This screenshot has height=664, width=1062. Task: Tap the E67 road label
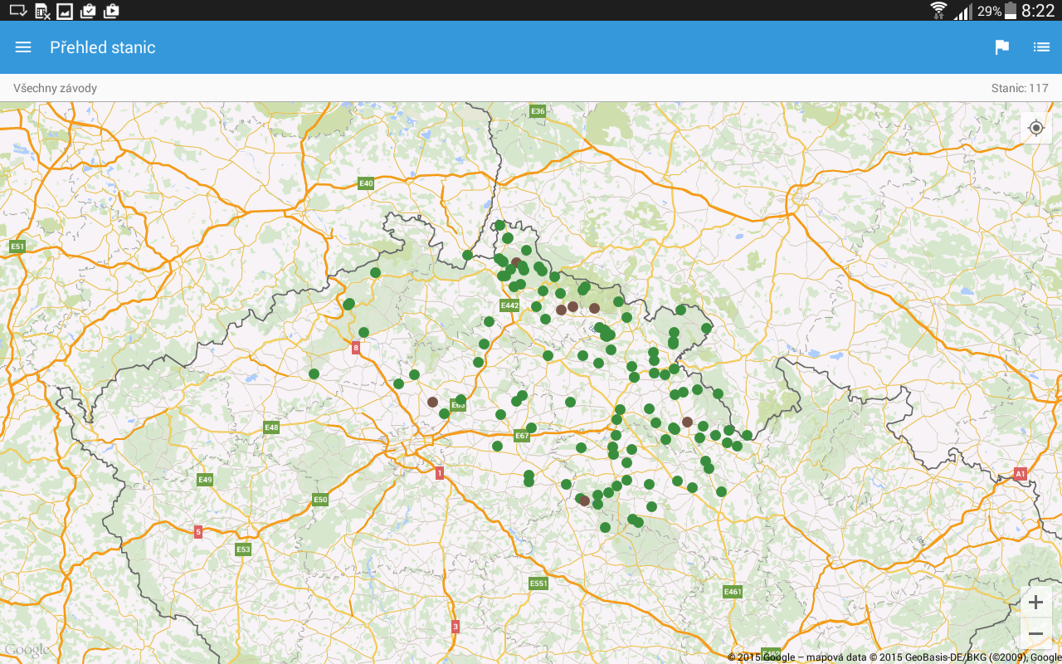pyautogui.click(x=522, y=436)
